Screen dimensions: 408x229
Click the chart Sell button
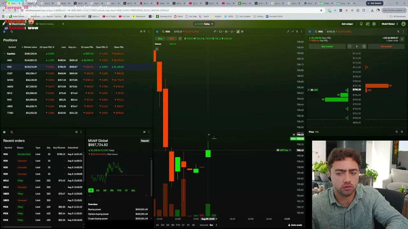click(171, 38)
